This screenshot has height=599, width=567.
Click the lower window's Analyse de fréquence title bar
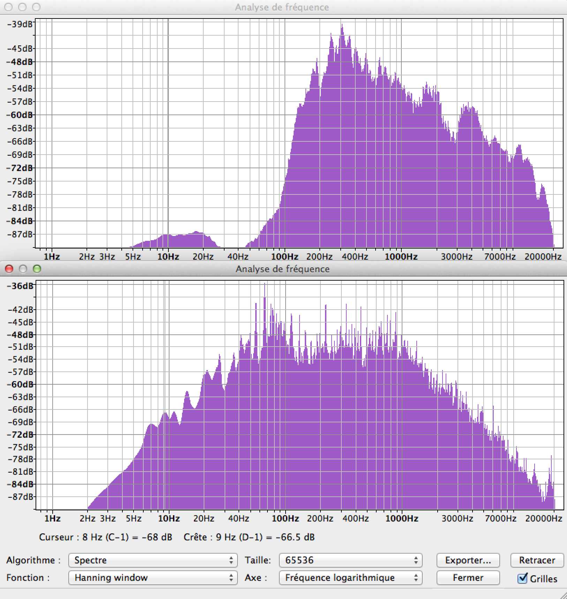[x=282, y=269]
